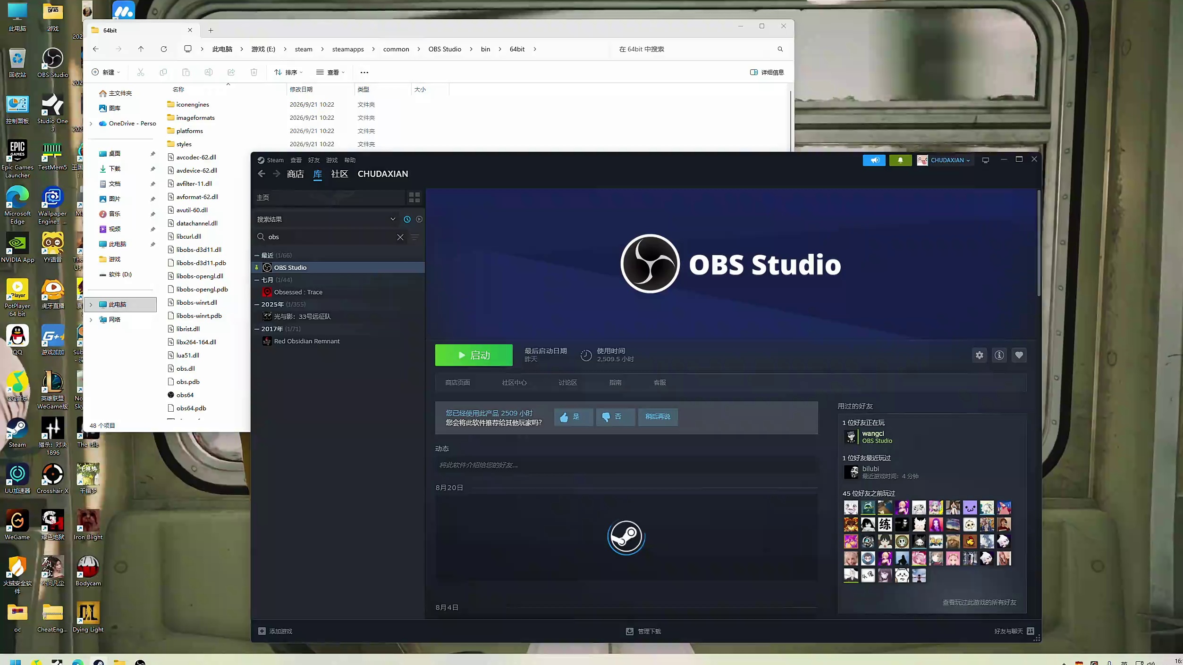This screenshot has height=665, width=1183.
Task: Open Wallpaper Engine desktop icon
Action: (52, 206)
